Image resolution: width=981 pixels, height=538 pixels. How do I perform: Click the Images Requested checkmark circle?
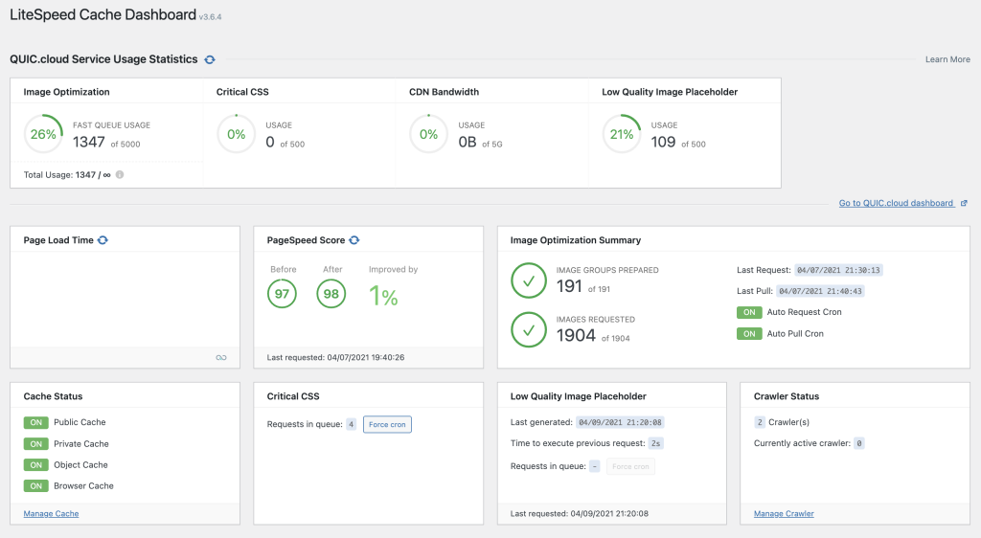click(529, 329)
